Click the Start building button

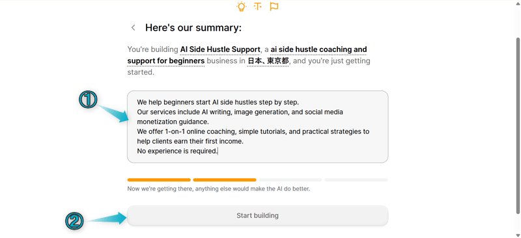(257, 216)
